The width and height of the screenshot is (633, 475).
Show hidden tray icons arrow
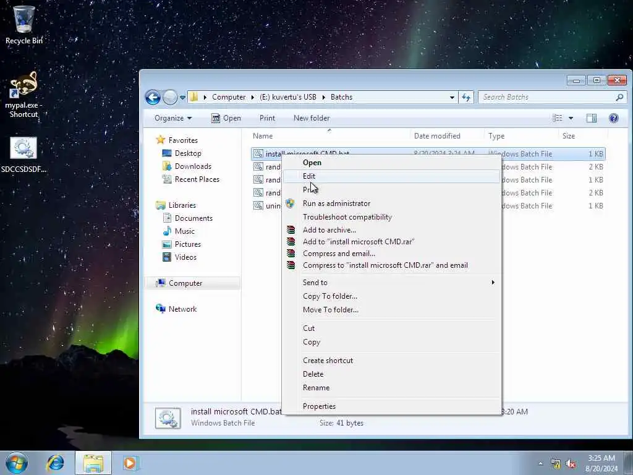point(540,463)
